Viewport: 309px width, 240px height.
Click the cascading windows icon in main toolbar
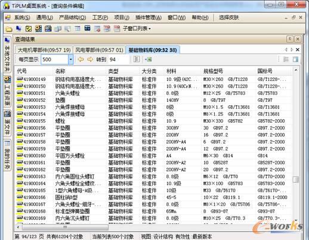(58, 29)
